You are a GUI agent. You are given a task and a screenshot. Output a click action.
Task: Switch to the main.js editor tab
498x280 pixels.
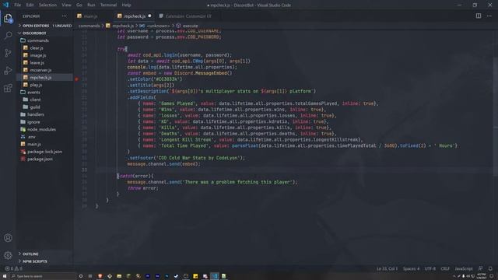(90, 16)
